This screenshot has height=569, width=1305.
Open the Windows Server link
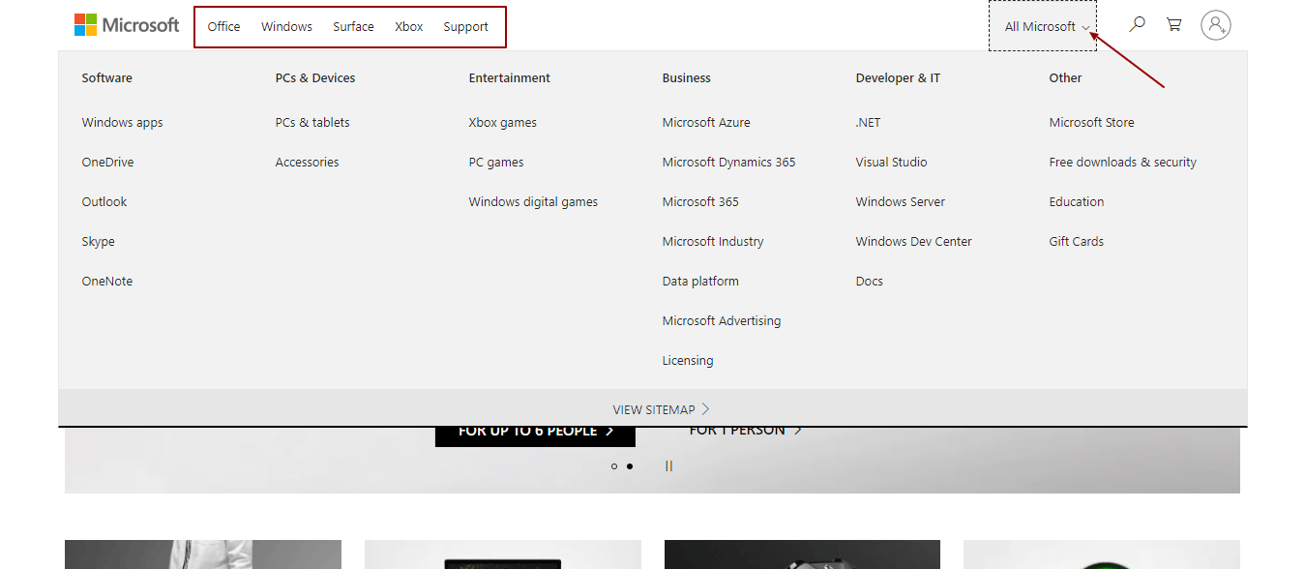pyautogui.click(x=900, y=201)
